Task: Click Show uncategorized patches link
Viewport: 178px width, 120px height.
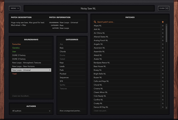Action: (70, 111)
